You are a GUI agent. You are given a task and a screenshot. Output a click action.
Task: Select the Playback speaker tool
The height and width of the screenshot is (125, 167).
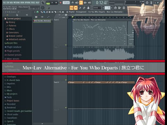click(63, 12)
